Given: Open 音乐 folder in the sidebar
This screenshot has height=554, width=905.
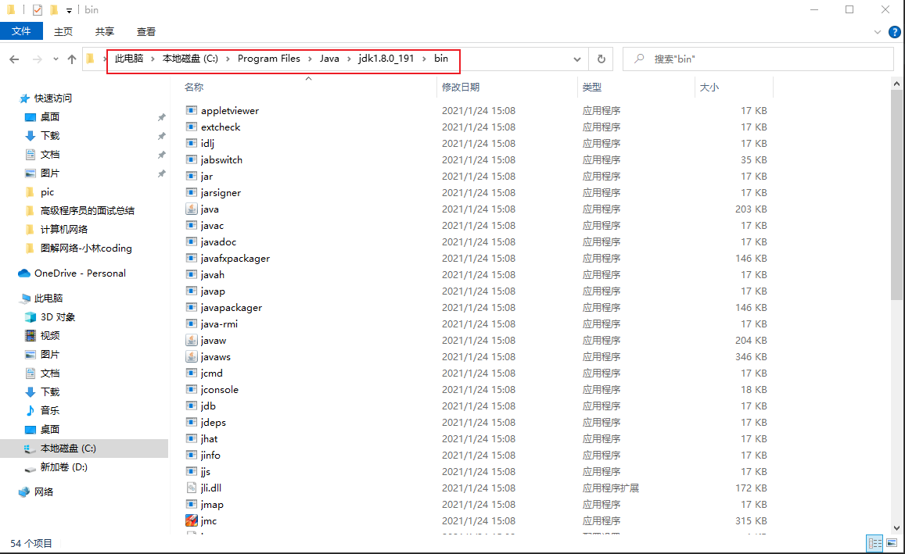Looking at the screenshot, I should 49,410.
